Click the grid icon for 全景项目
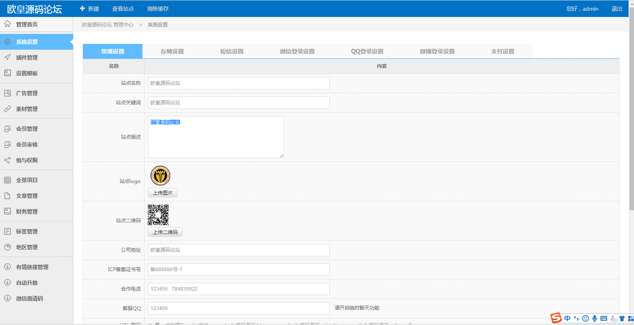This screenshot has height=325, width=634. pos(7,180)
